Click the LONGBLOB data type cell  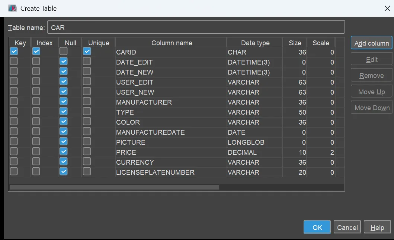point(254,142)
